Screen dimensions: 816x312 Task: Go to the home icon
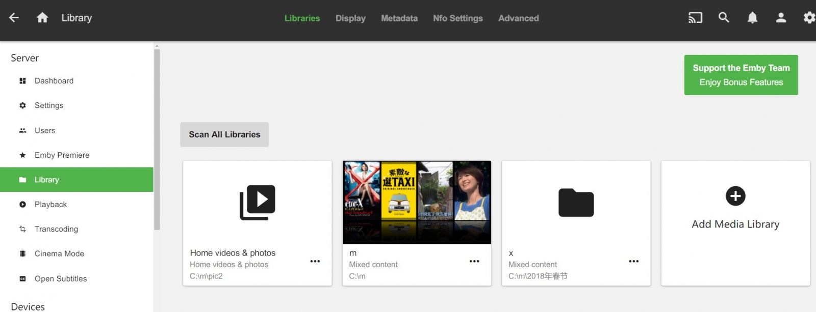(x=42, y=18)
